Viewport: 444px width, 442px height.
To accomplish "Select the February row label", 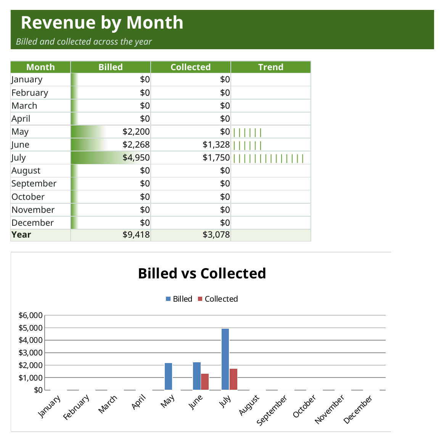I will pos(30,93).
